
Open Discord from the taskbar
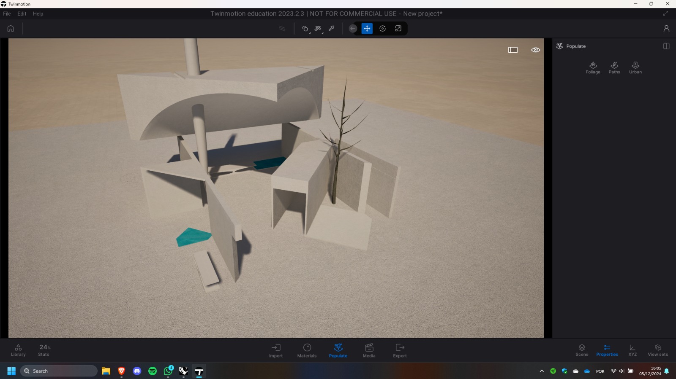137,371
